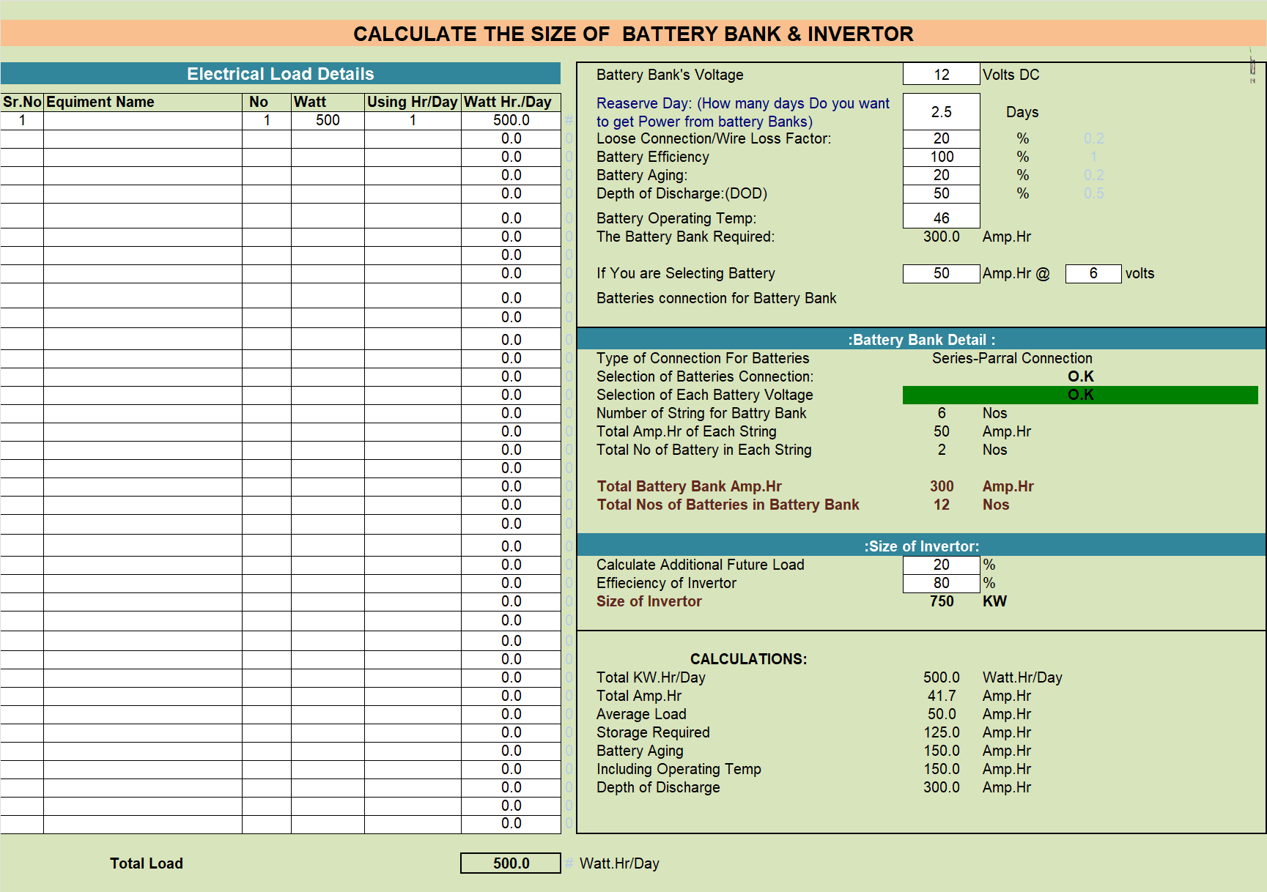The width and height of the screenshot is (1267, 892).
Task: Select the Battery Aging percent input showing 20
Action: [x=941, y=176]
